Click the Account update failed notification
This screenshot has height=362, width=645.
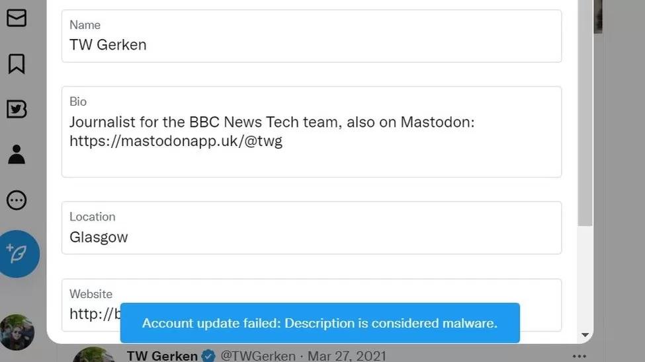pyautogui.click(x=320, y=323)
